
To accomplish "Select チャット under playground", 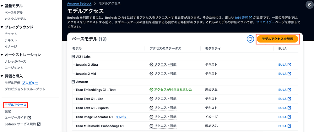I will pyautogui.click(x=11, y=34).
